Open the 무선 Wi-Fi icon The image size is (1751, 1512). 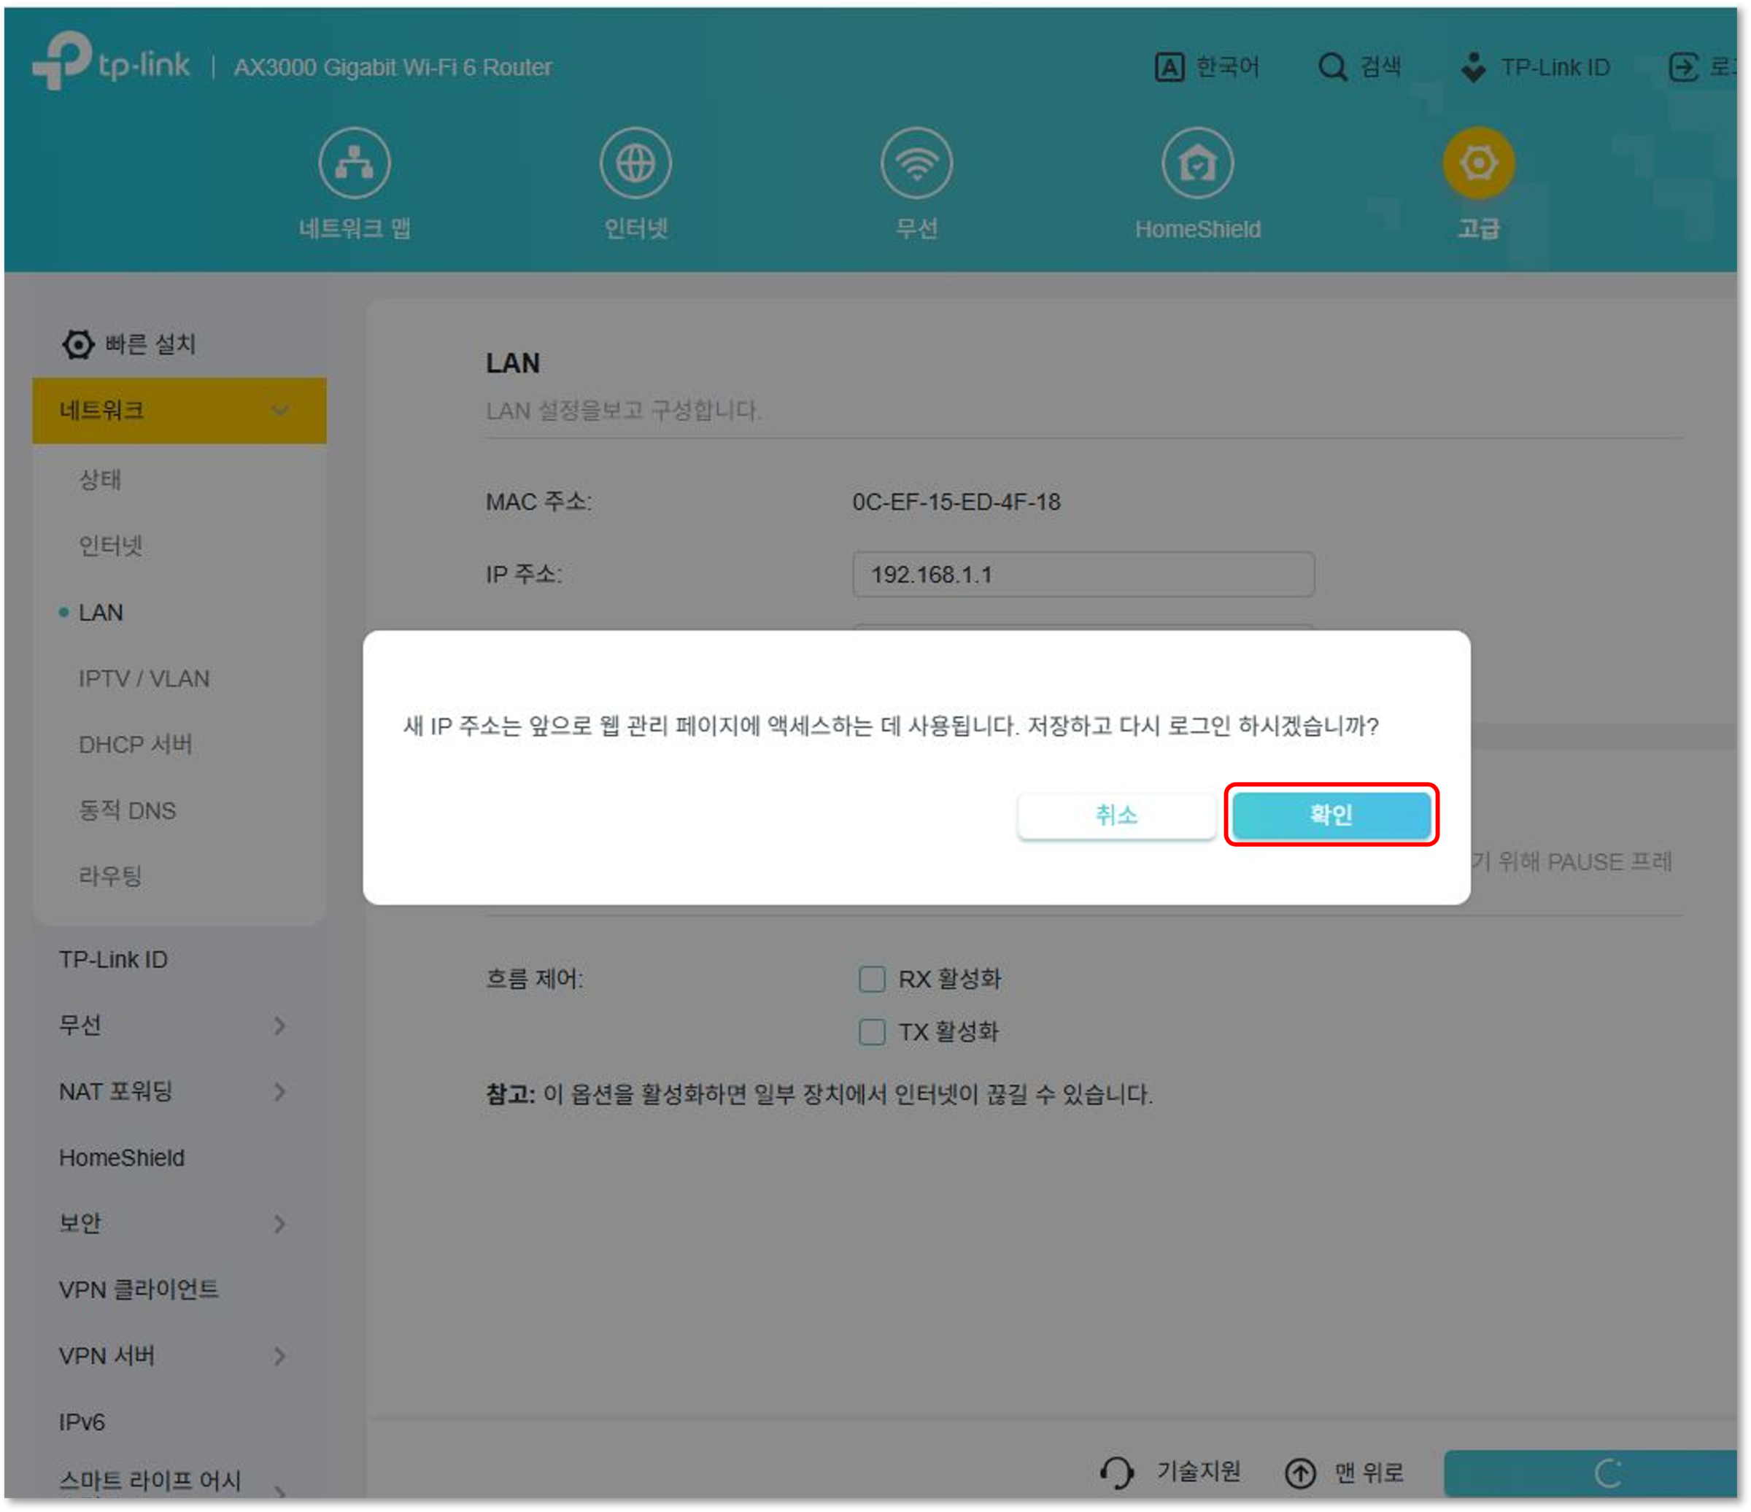click(917, 162)
